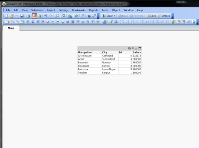Open the View menu

pyautogui.click(x=25, y=10)
